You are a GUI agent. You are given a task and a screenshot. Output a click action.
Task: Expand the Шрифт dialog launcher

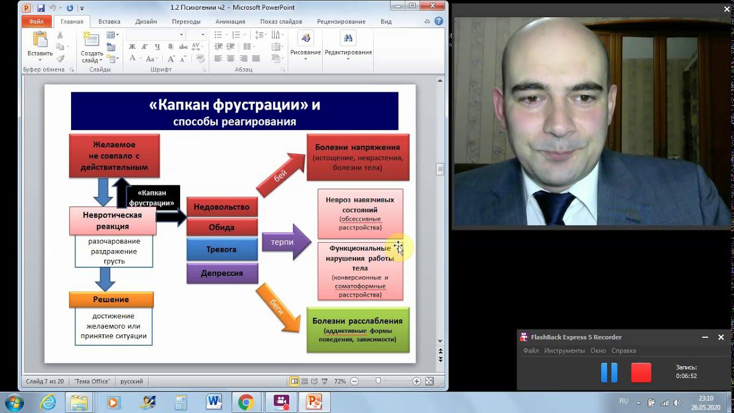point(203,70)
